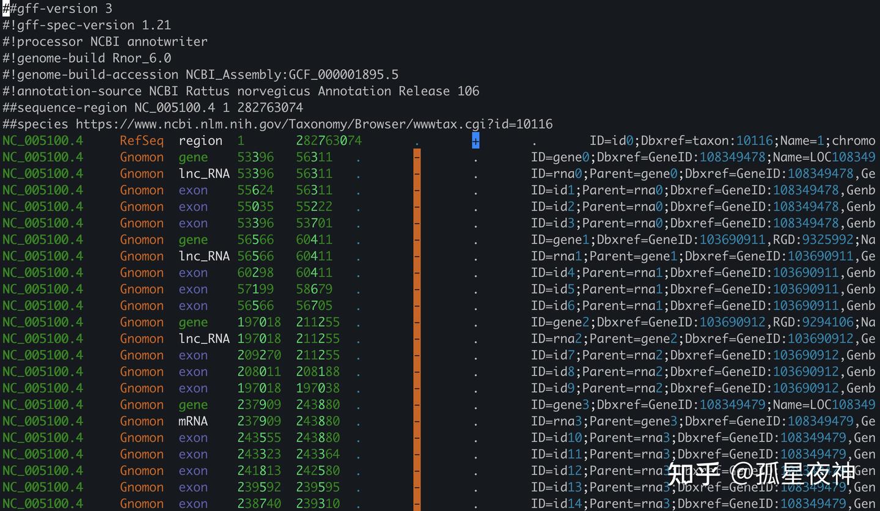The height and width of the screenshot is (511, 880).
Task: Select exon start coordinate "208011"
Action: [x=259, y=371]
